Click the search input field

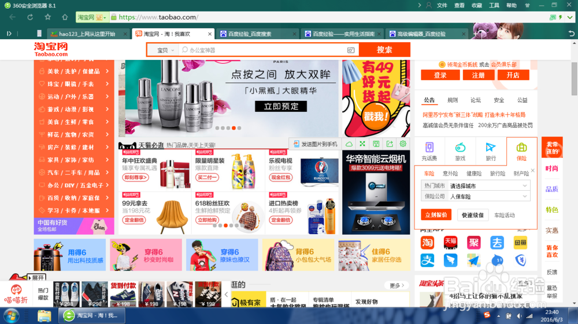click(263, 50)
